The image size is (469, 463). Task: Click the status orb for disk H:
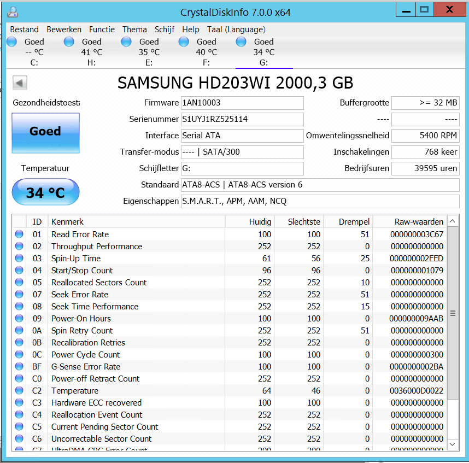tap(69, 42)
